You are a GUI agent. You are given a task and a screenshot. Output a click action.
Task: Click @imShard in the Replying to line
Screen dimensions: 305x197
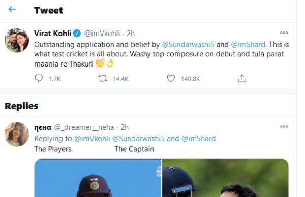point(199,139)
